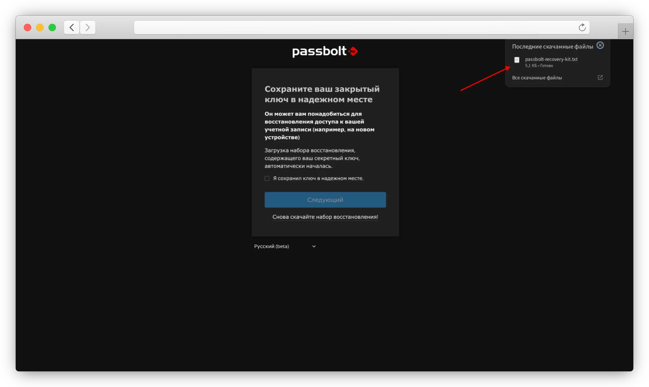Image resolution: width=649 pixels, height=387 pixels.
Task: Open the Русский (beta) language dropdown
Action: click(284, 246)
